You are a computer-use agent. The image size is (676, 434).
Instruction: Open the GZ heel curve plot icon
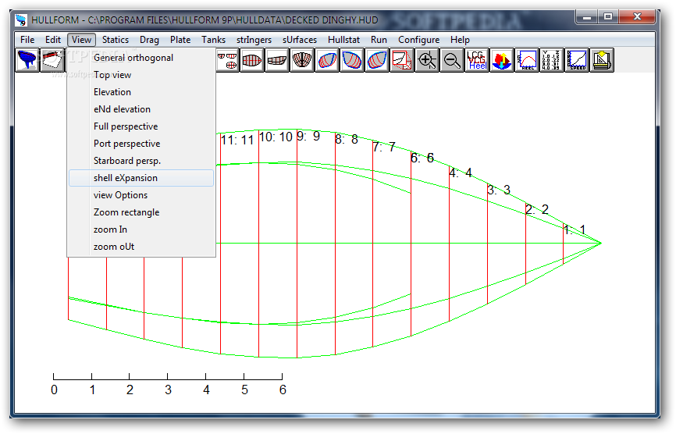click(x=527, y=60)
